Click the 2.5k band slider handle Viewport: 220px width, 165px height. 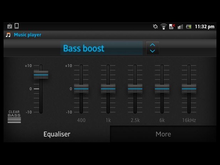tap(135, 89)
